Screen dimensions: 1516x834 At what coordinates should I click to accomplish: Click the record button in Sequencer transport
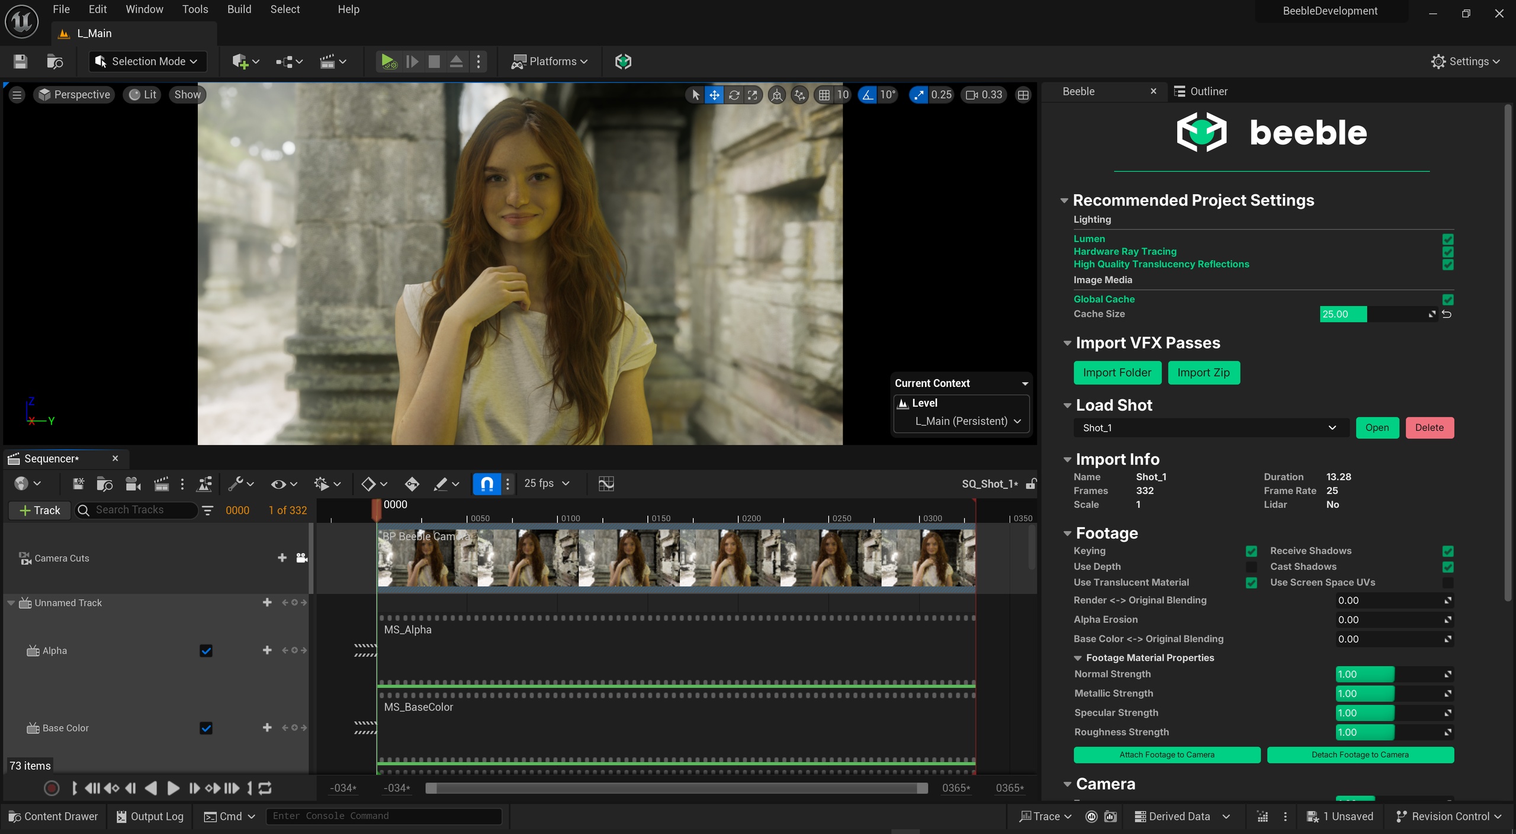point(52,788)
